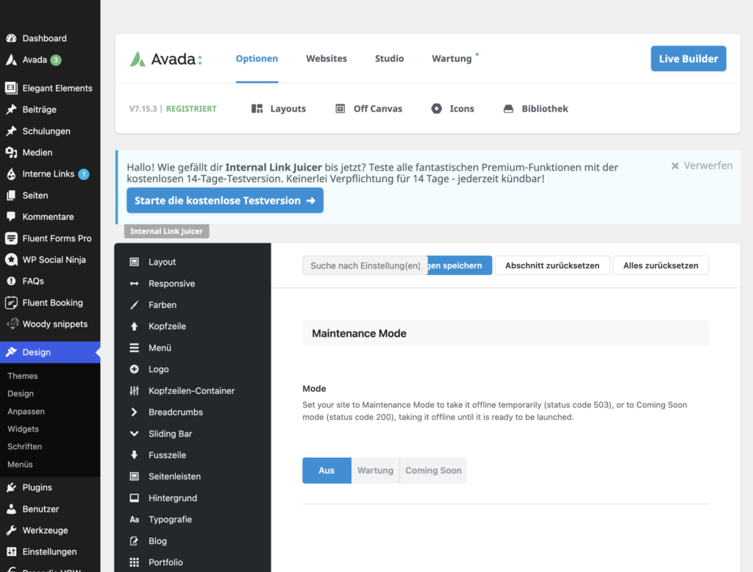The height and width of the screenshot is (572, 753).
Task: Save changes with the speichern button
Action: [460, 265]
